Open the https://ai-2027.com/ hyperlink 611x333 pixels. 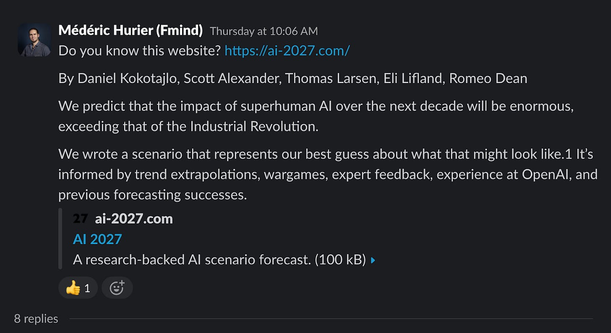[x=287, y=50]
